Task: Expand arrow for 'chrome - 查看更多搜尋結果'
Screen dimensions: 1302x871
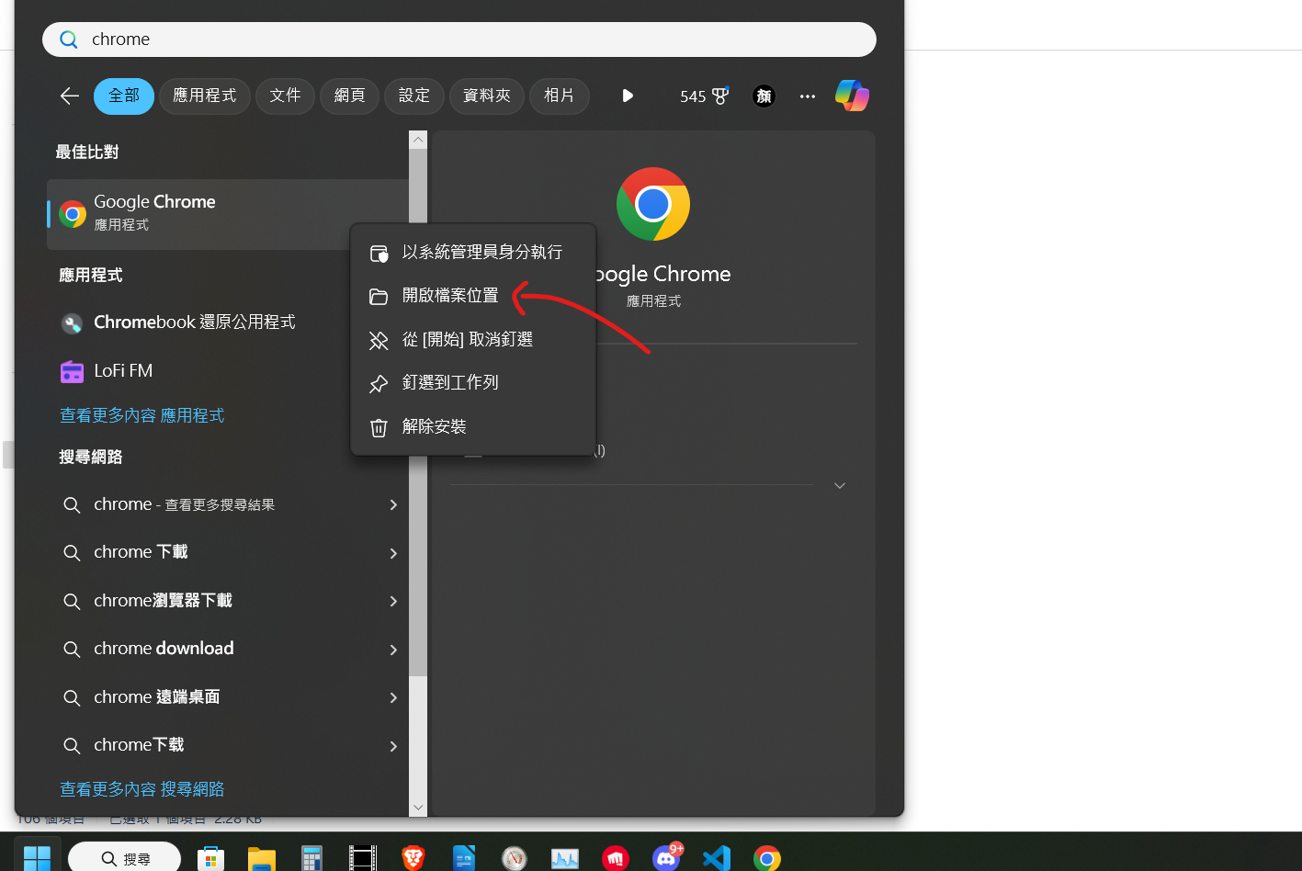Action: [x=393, y=505]
